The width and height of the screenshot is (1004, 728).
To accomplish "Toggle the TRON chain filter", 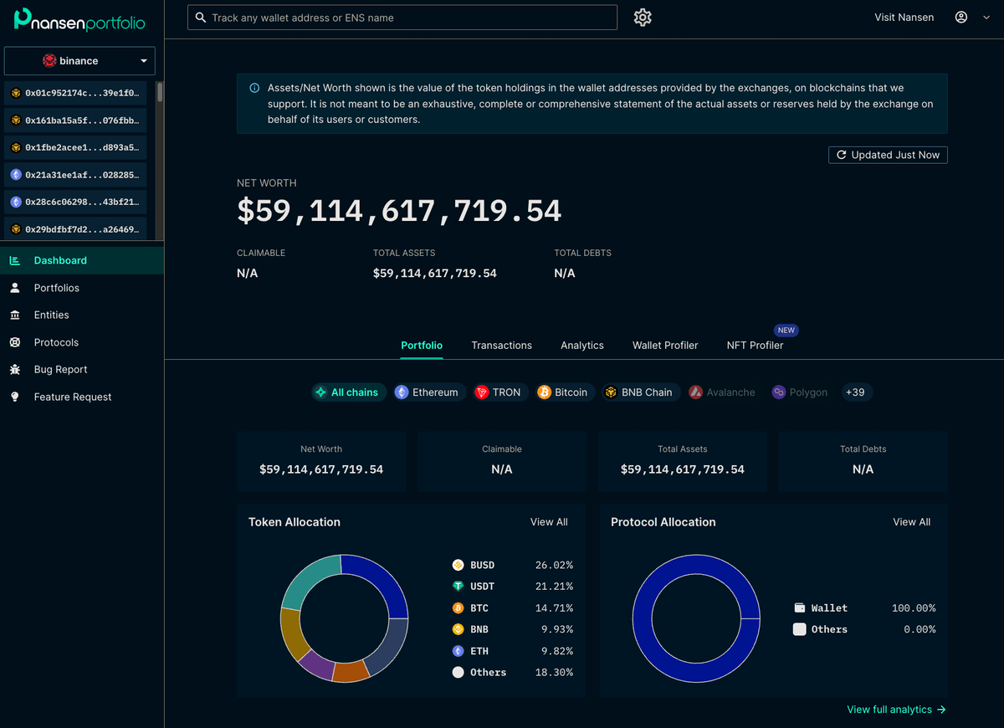I will 498,392.
